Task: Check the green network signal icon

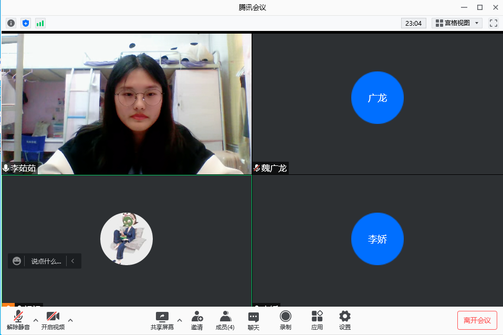Action: coord(40,23)
